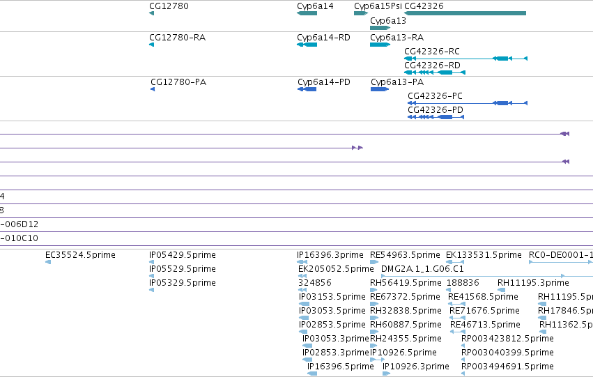Image resolution: width=593 pixels, height=377 pixels.
Task: Click RE71676.5prime EST label
Action: (484, 311)
